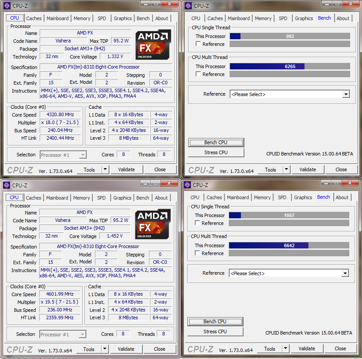Click the CPU-Z title bar icon of the bottom-right window
This screenshot has height=359, width=362.
pos(186,185)
